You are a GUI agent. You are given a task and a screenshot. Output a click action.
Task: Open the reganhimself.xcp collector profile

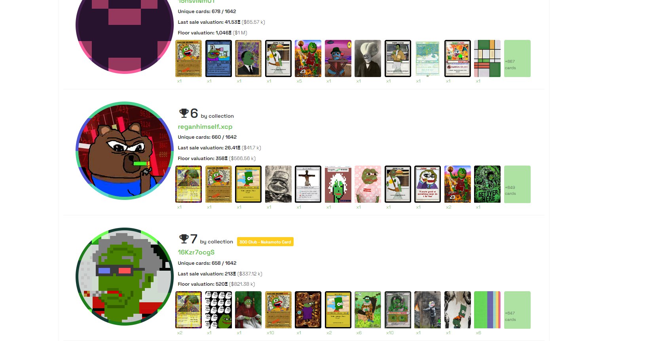[205, 126]
